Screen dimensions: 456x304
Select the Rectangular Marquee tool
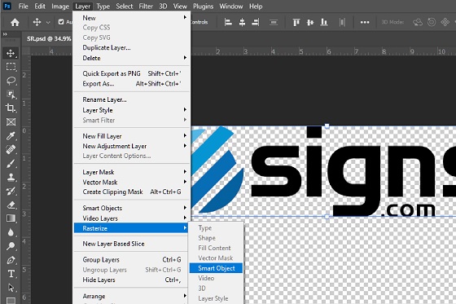(x=11, y=67)
